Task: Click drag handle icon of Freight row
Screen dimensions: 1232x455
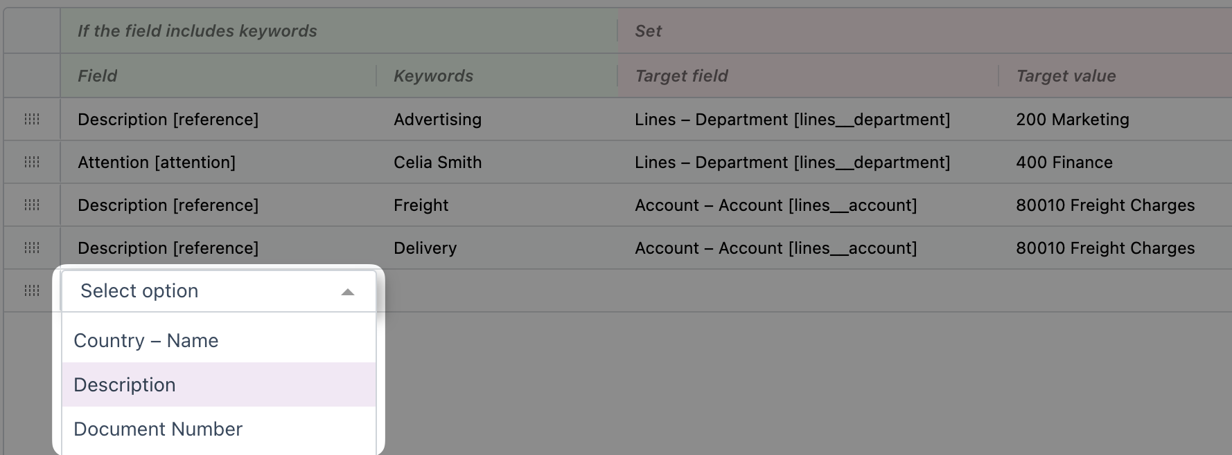Action: click(x=32, y=205)
